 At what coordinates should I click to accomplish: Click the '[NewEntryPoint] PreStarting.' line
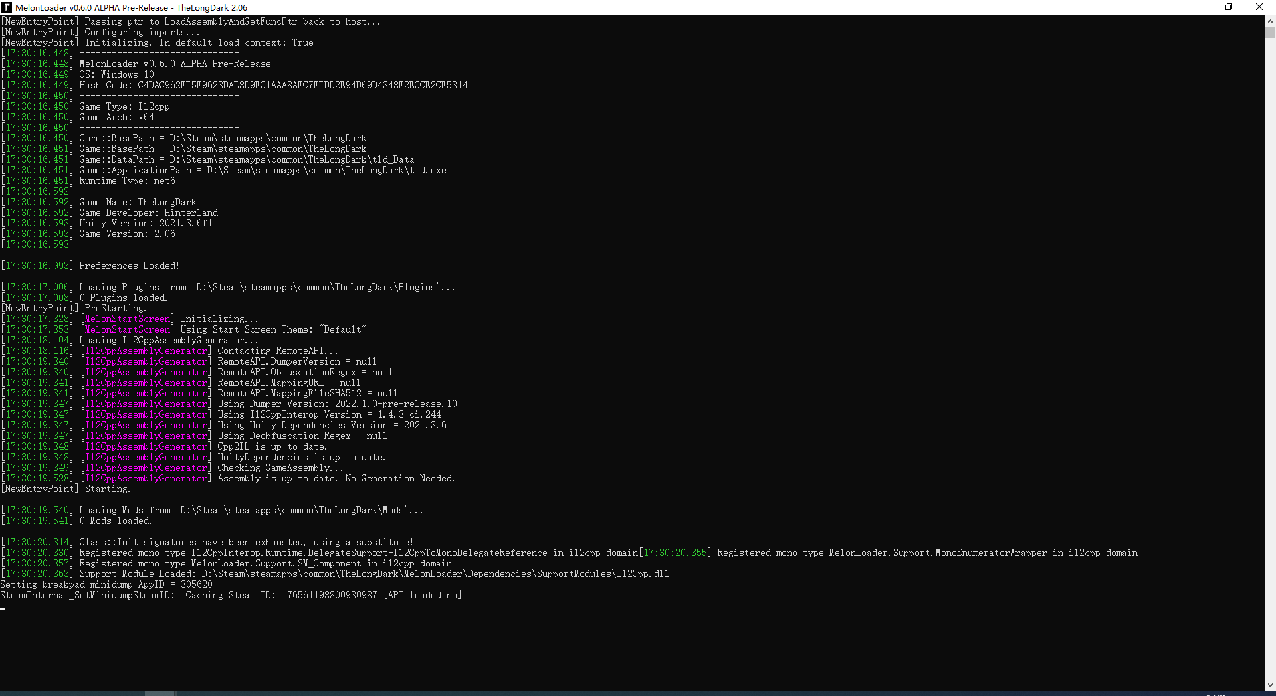(74, 308)
